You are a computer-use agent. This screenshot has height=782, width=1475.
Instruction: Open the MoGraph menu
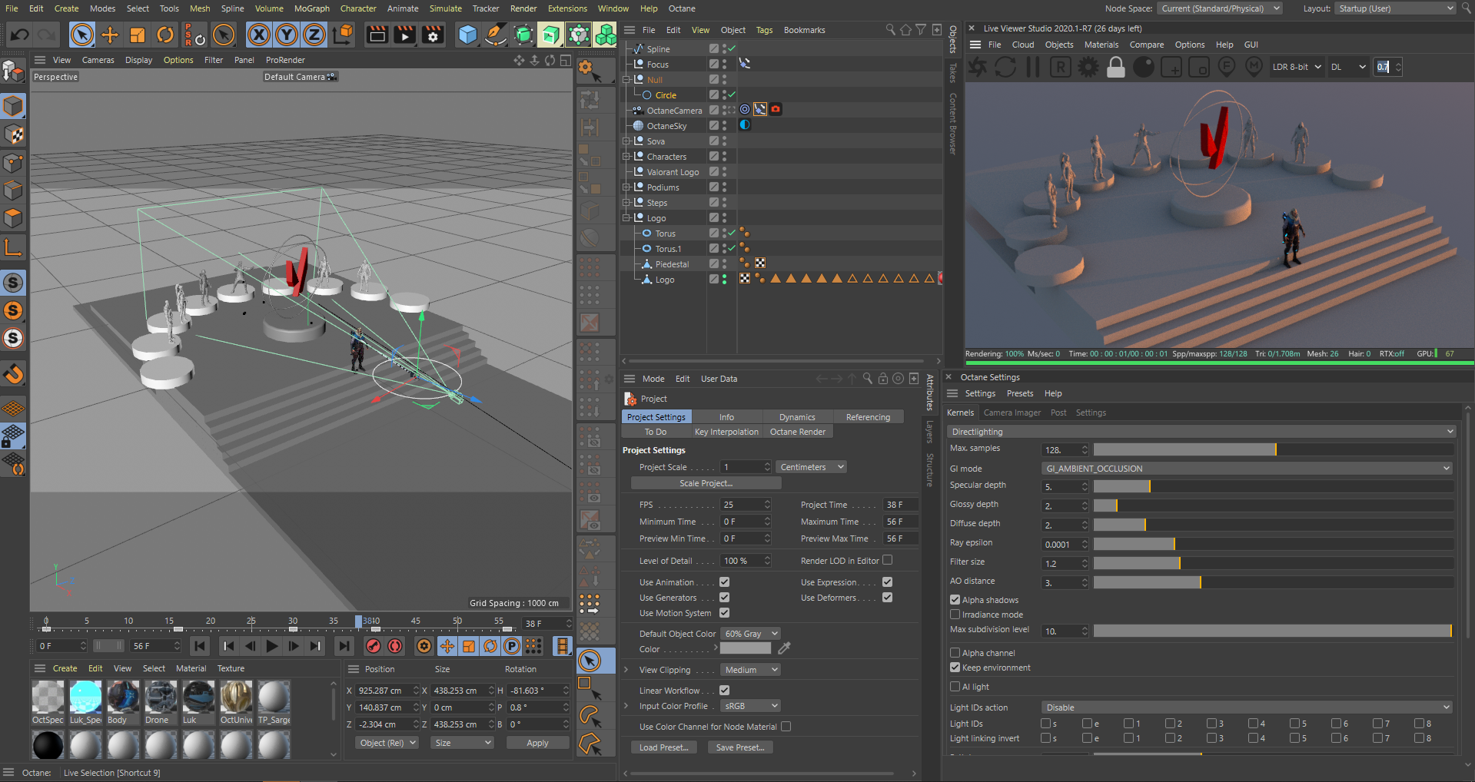(312, 8)
